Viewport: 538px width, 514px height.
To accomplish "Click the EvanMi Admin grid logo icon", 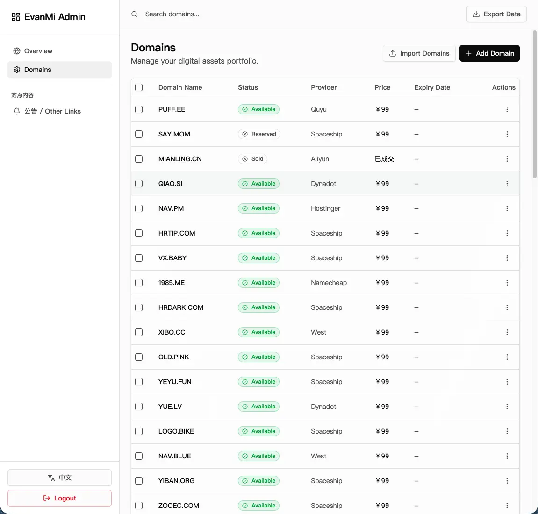I will click(x=16, y=17).
